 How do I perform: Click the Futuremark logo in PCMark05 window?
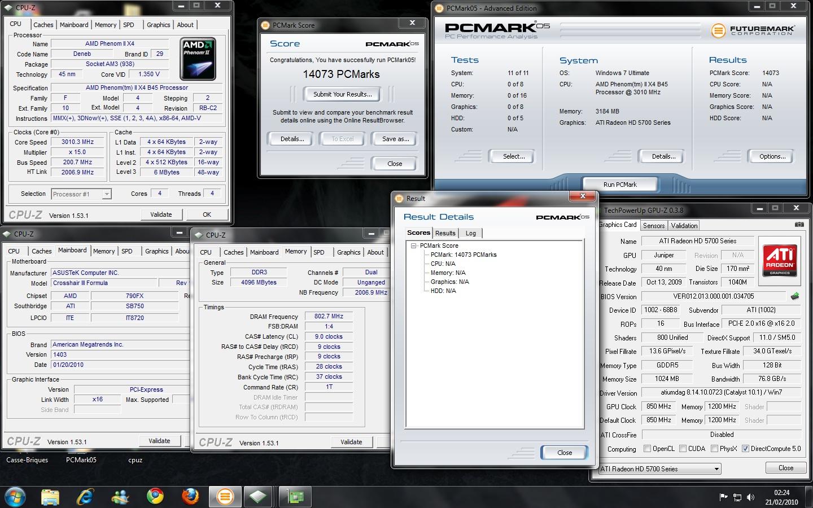coord(753,30)
